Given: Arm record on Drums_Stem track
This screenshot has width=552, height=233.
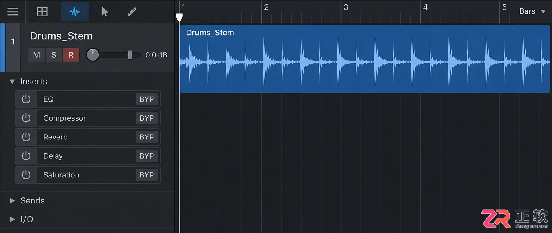Looking at the screenshot, I should pos(71,55).
